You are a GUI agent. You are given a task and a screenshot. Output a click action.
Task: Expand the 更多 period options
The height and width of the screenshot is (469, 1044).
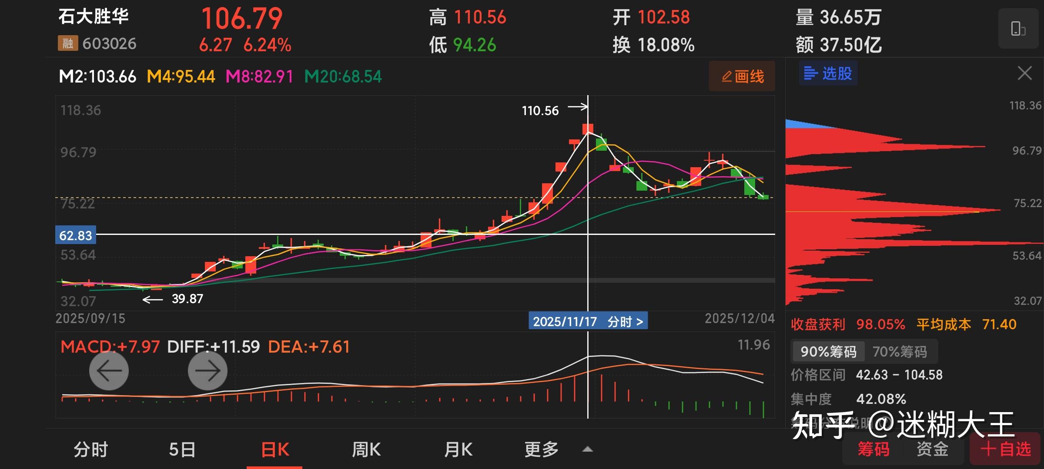coord(541,449)
